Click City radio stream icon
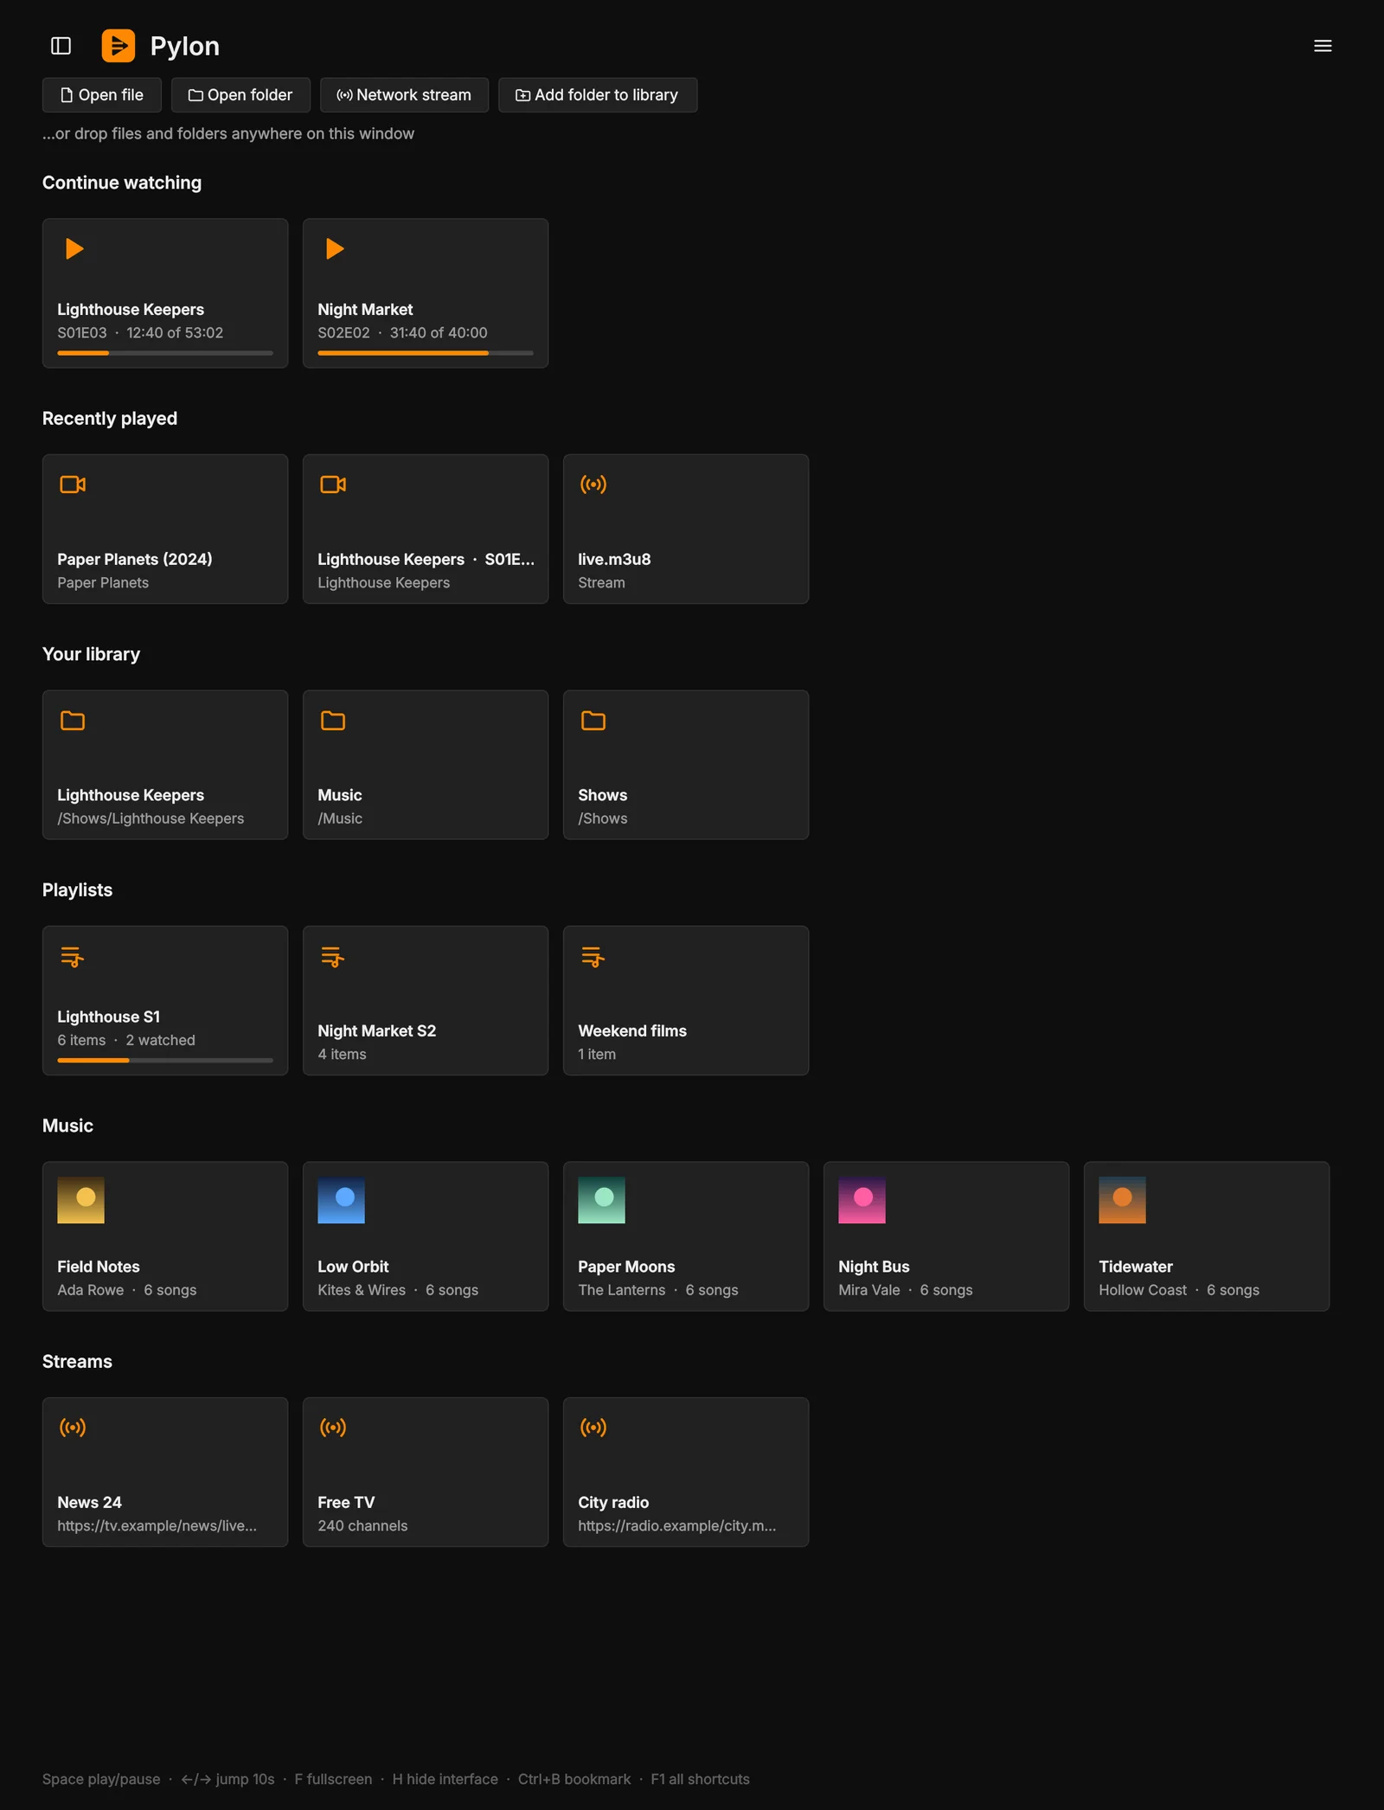This screenshot has height=1810, width=1384. tap(593, 1428)
